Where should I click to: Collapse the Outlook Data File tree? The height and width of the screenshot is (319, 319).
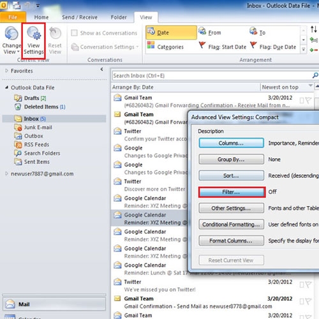[6, 87]
